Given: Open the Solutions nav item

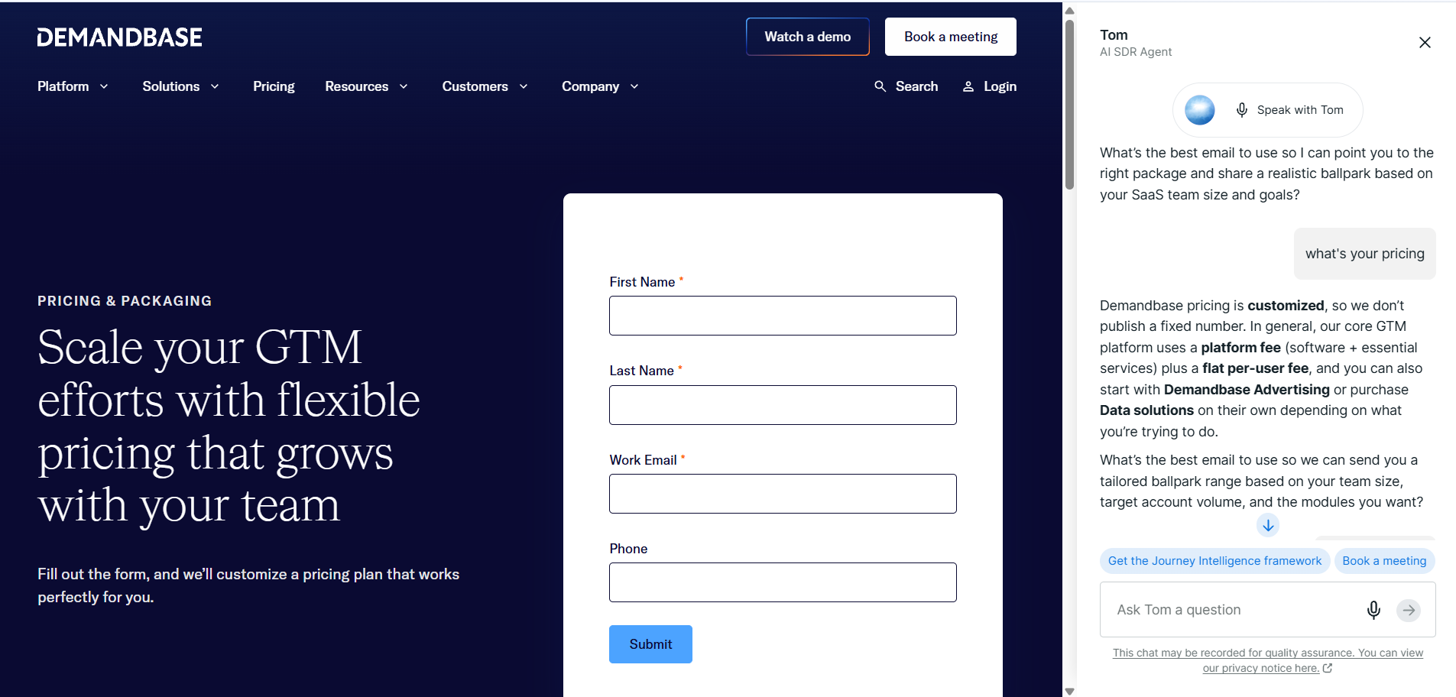Looking at the screenshot, I should [171, 86].
